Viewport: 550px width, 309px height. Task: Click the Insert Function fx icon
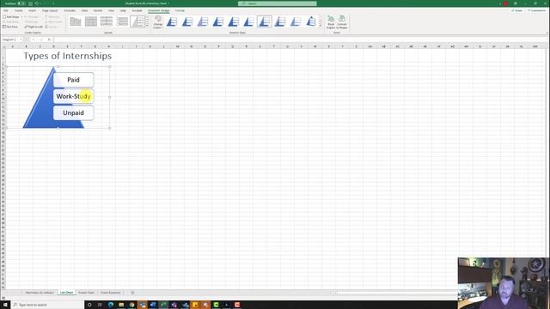pos(49,39)
